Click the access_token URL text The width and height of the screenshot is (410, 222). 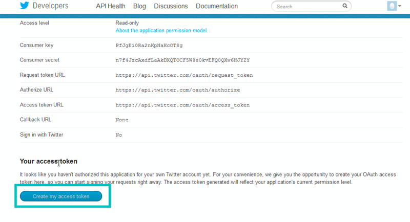[182, 105]
